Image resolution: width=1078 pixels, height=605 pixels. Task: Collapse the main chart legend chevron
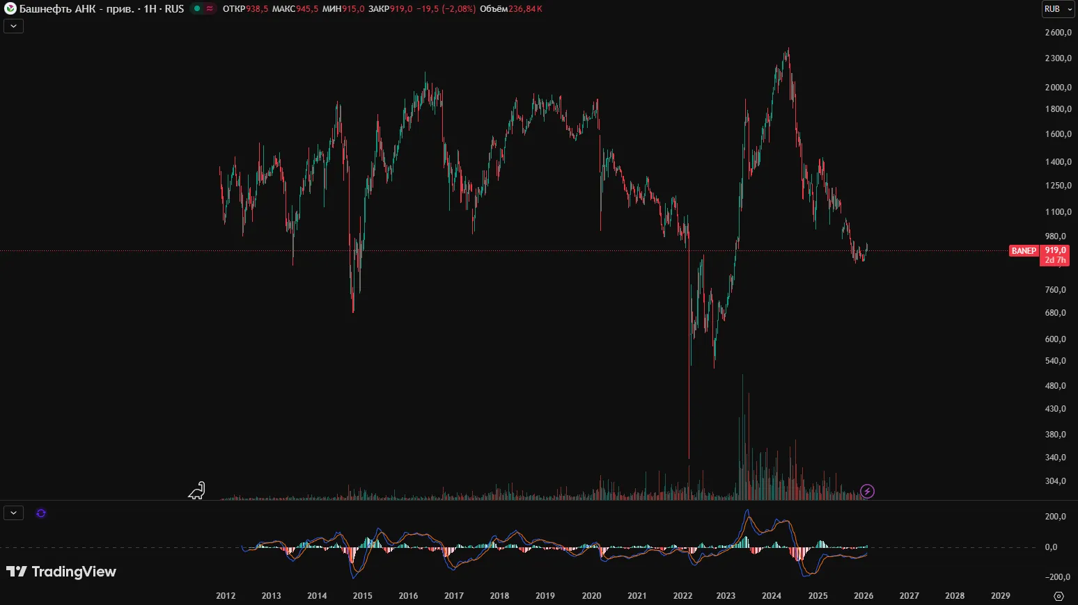(x=13, y=26)
